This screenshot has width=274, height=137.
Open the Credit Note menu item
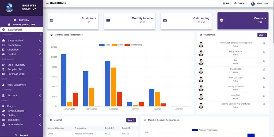[x=14, y=45]
